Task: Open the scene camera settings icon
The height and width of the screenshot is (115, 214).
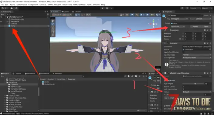Action: tap(152, 15)
